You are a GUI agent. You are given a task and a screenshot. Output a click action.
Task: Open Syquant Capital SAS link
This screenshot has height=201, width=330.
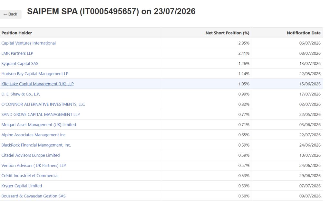tap(20, 63)
